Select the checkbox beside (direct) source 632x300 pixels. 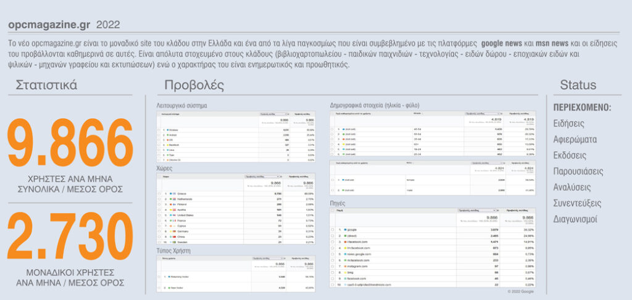333,236
